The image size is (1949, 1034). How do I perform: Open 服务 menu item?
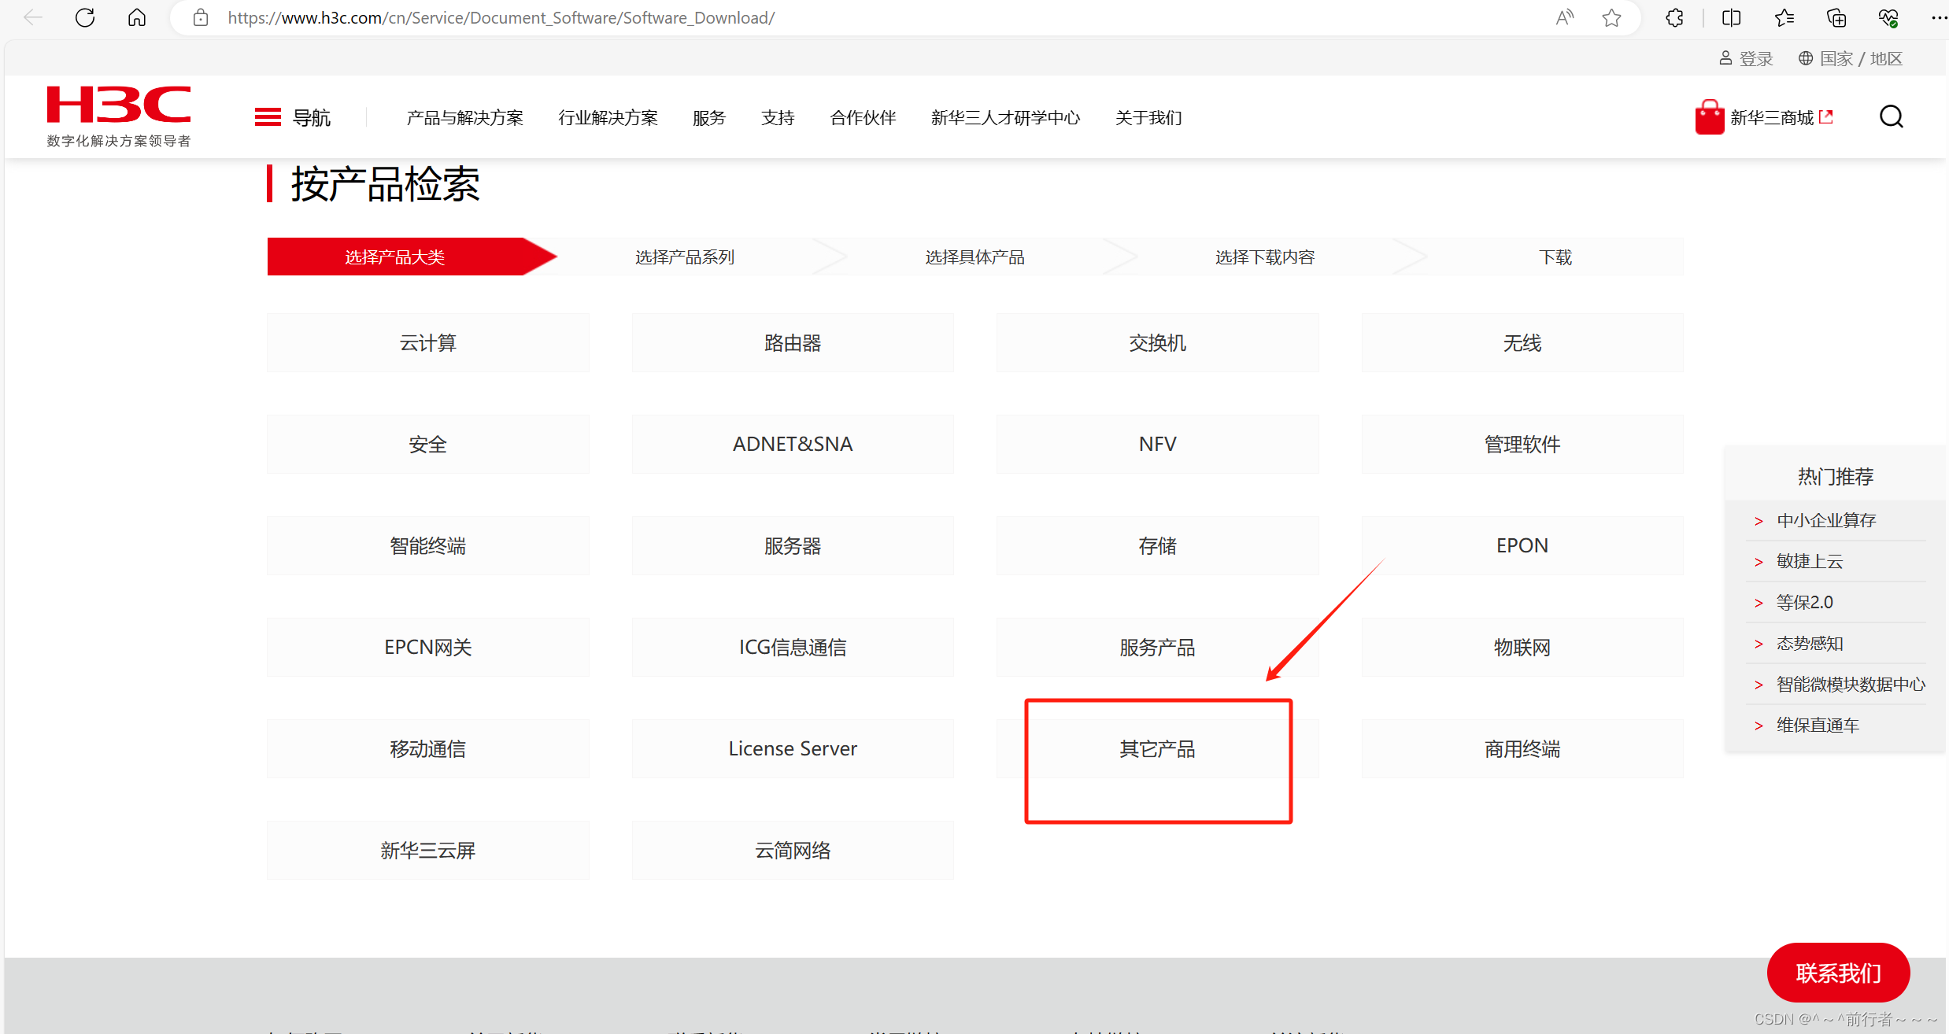[708, 117]
